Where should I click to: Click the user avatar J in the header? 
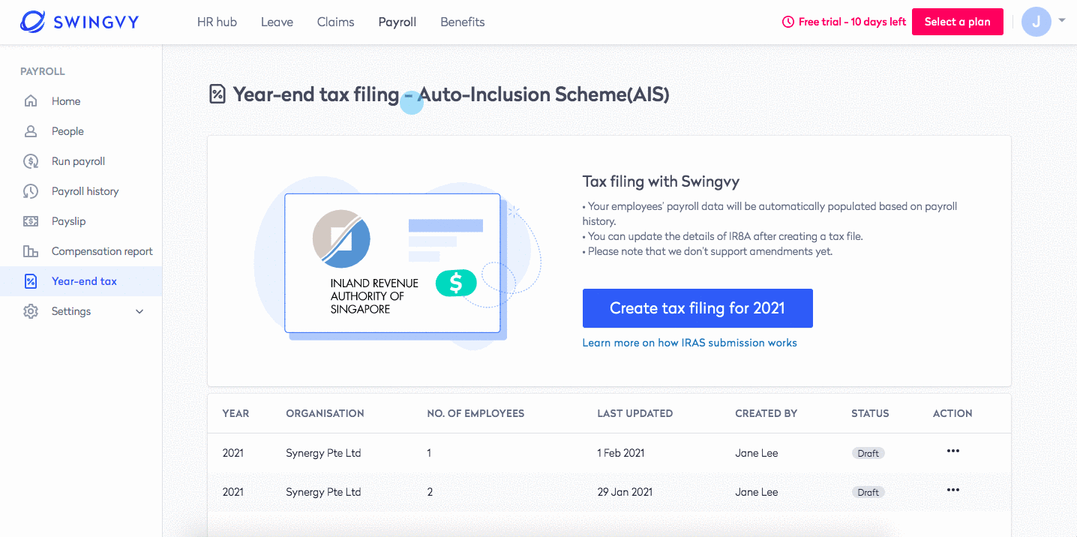point(1036,22)
